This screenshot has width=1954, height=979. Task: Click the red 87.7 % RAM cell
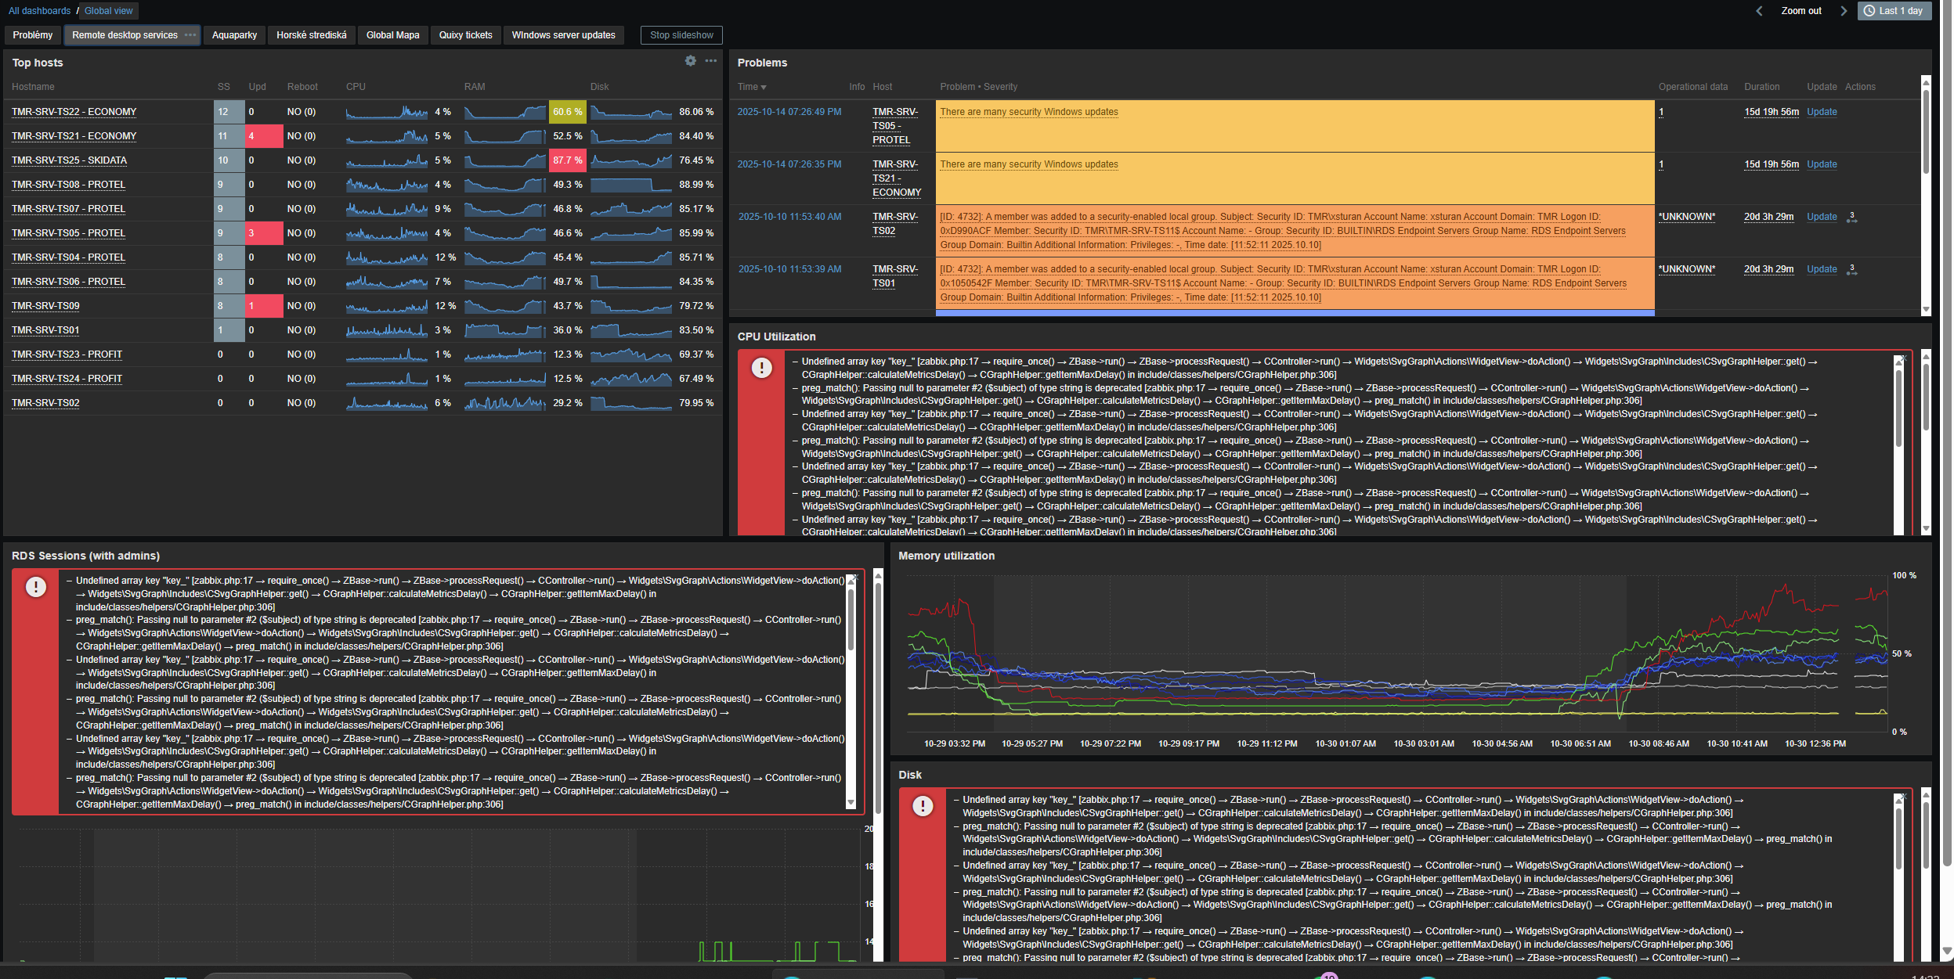[x=567, y=160]
